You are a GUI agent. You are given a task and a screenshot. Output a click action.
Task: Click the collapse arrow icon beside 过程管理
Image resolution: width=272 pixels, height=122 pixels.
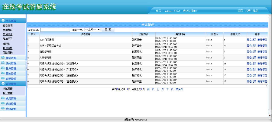point(3,84)
